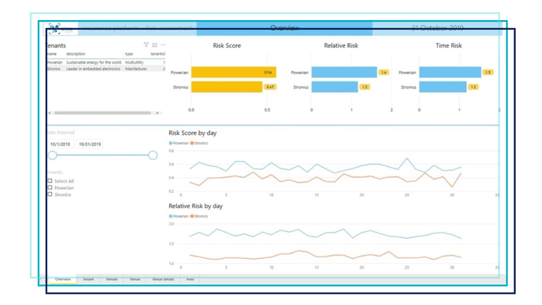Open the Area tab
The width and height of the screenshot is (542, 305).
[190, 279]
